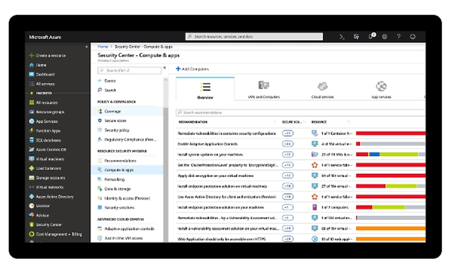Image resolution: width=453 pixels, height=268 pixels.
Task: Switch to the App services tab
Action: (381, 89)
